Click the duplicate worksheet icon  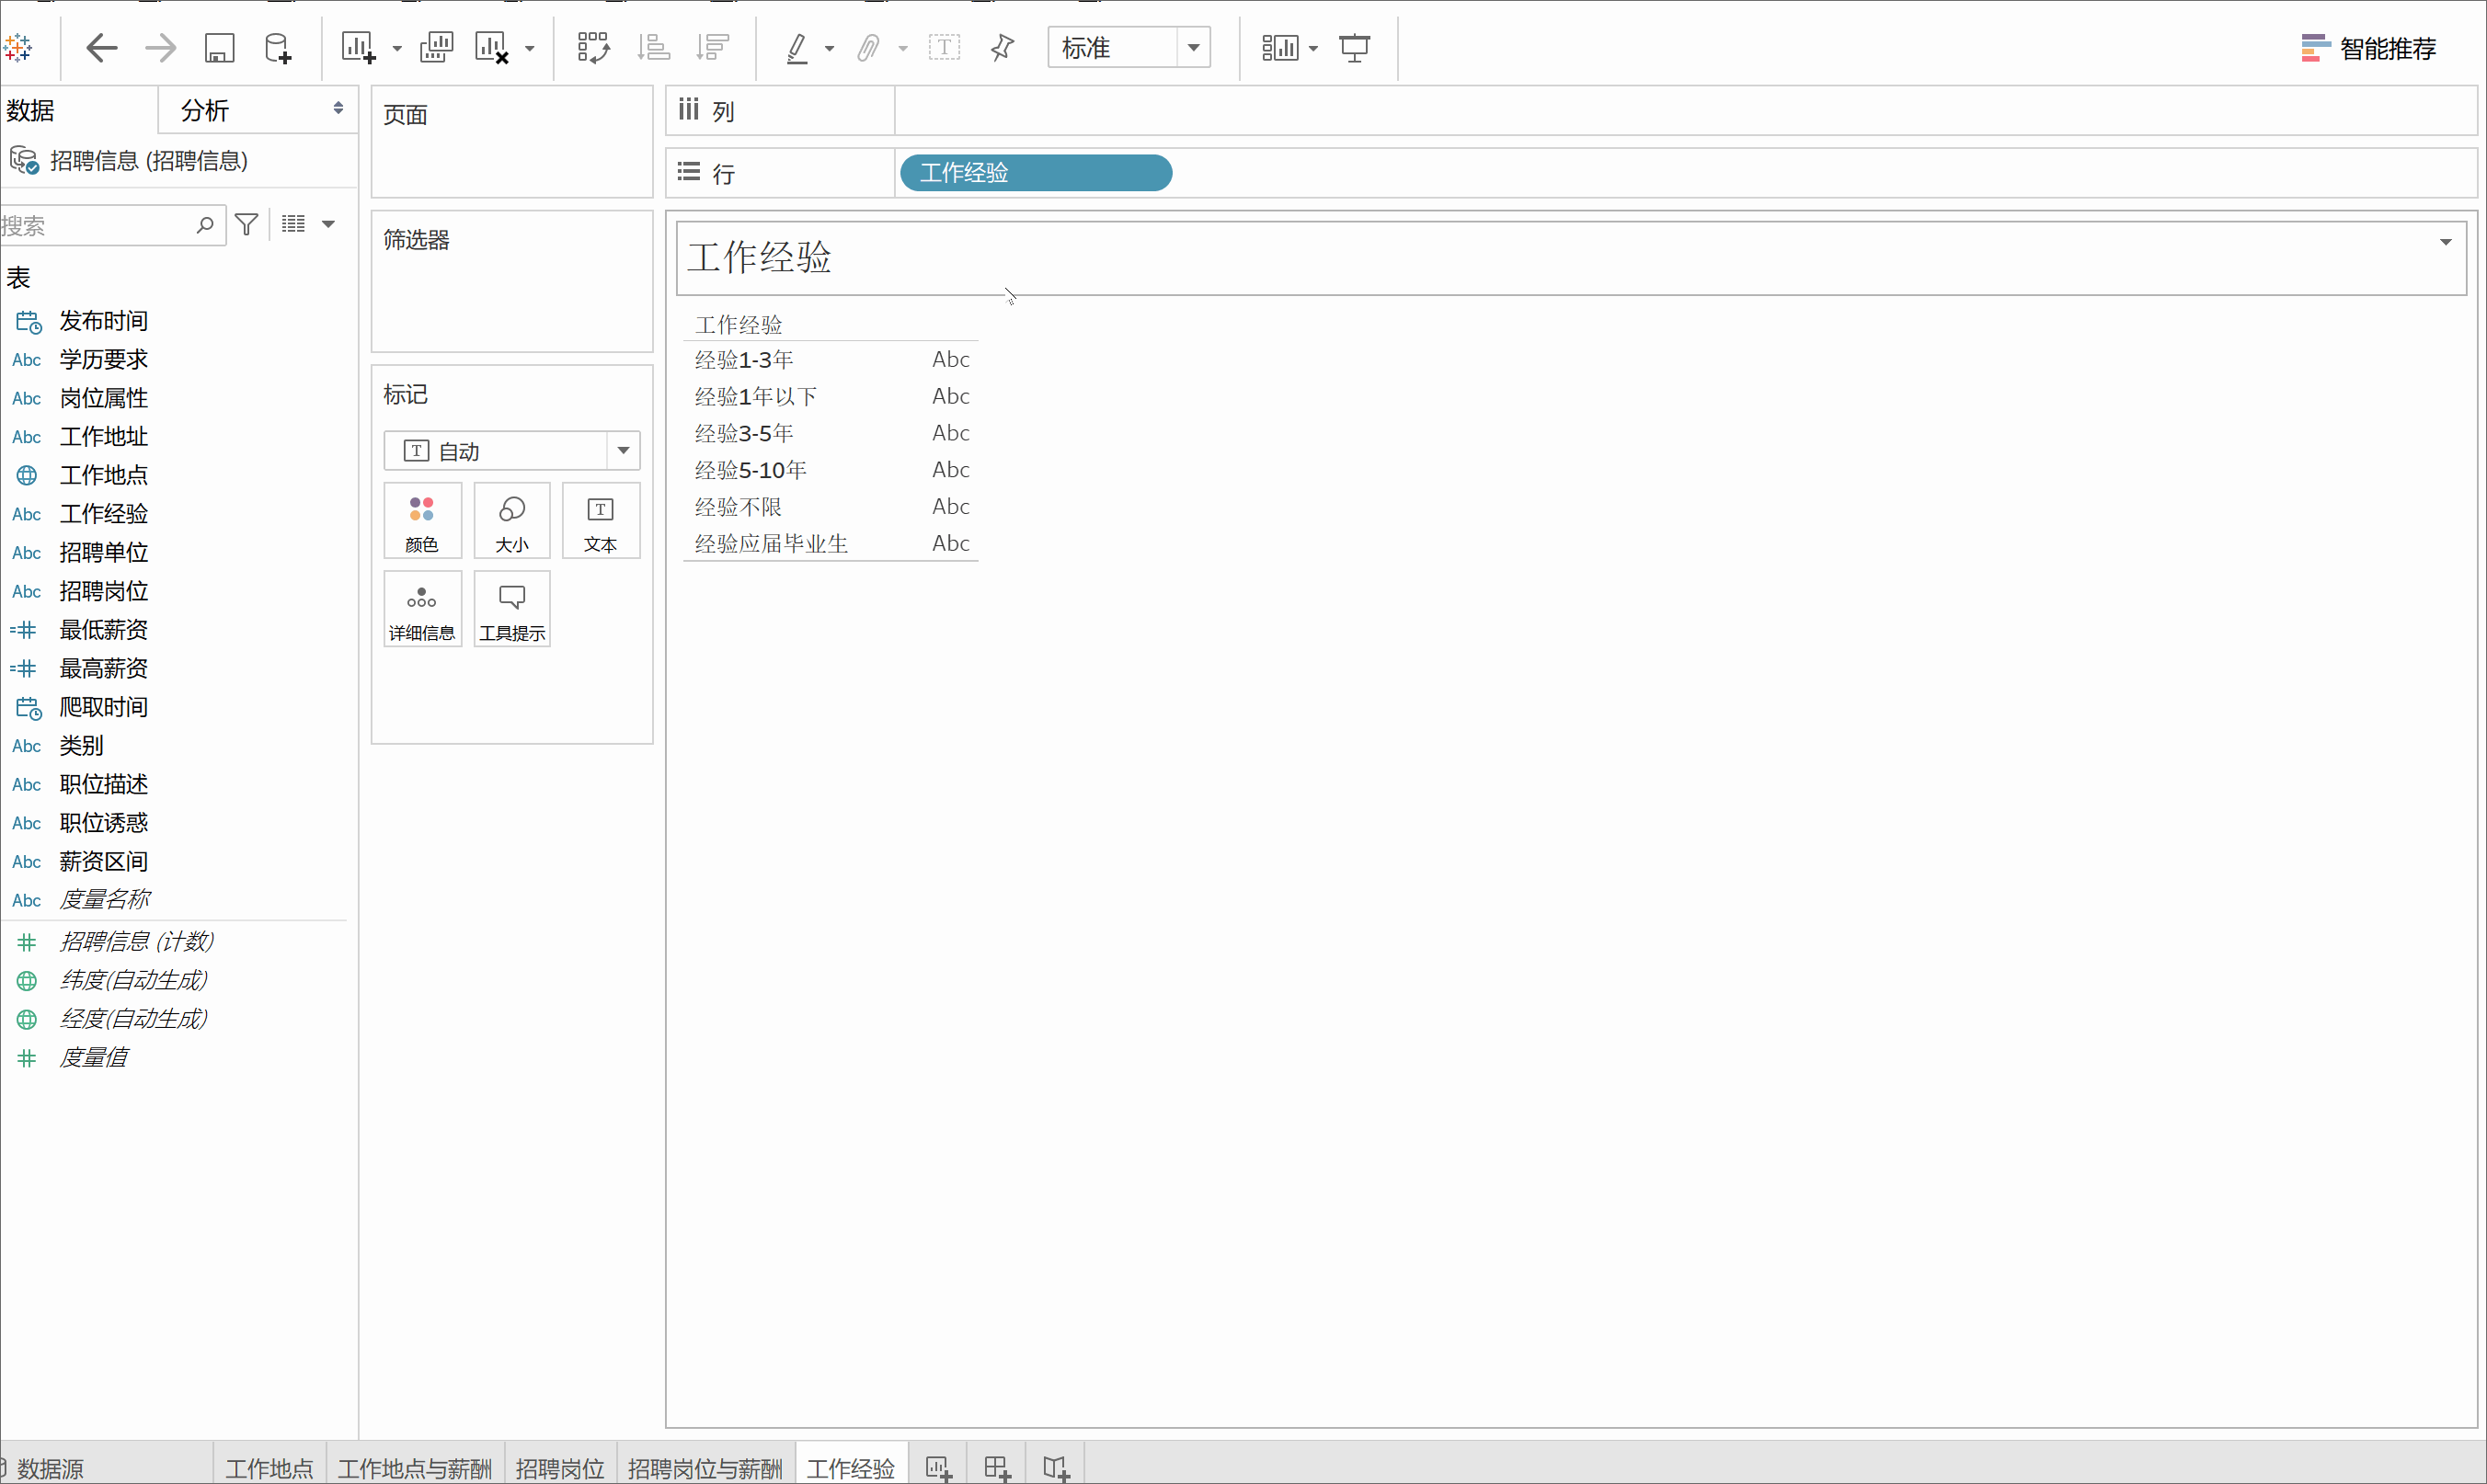tap(436, 48)
